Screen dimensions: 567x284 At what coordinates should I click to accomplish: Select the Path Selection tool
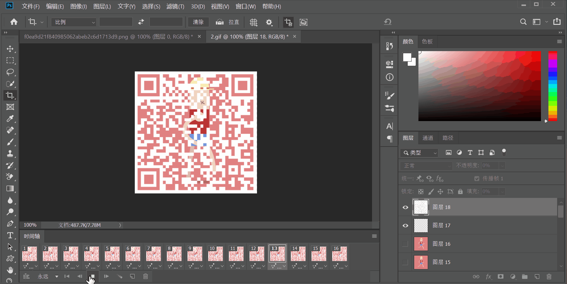click(10, 247)
